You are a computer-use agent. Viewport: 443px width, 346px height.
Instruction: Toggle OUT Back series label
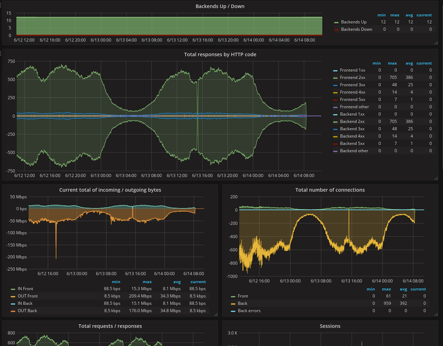click(x=27, y=311)
